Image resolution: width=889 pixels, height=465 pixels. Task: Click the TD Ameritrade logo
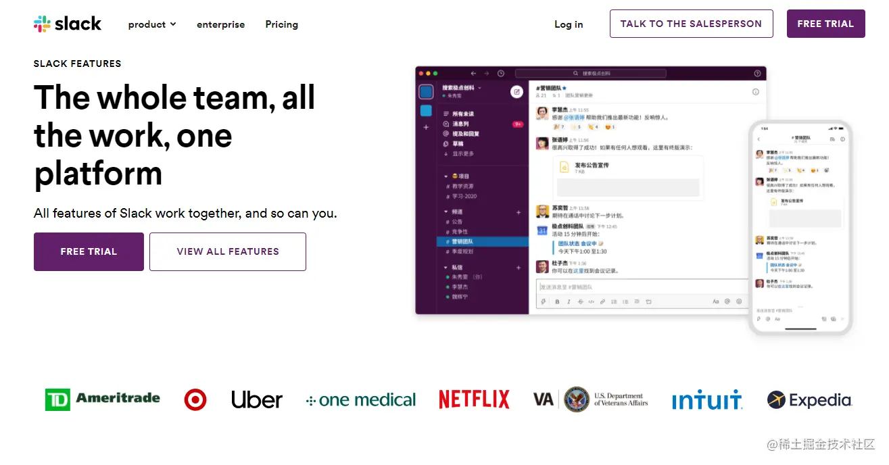coord(103,399)
